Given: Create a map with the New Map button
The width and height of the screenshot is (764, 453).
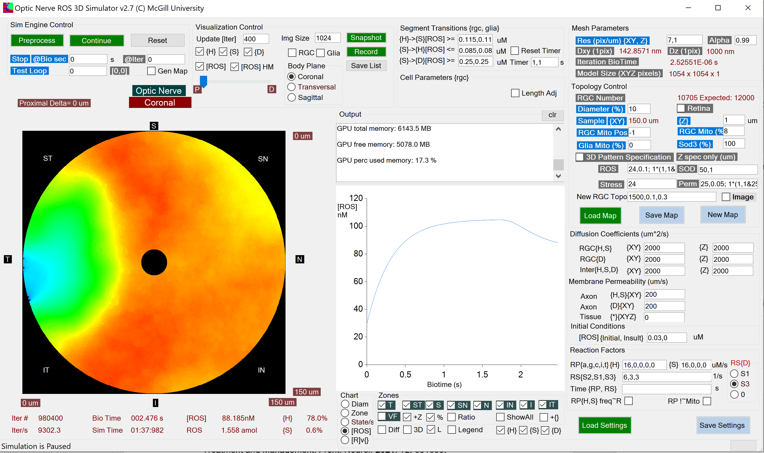Looking at the screenshot, I should click(722, 215).
